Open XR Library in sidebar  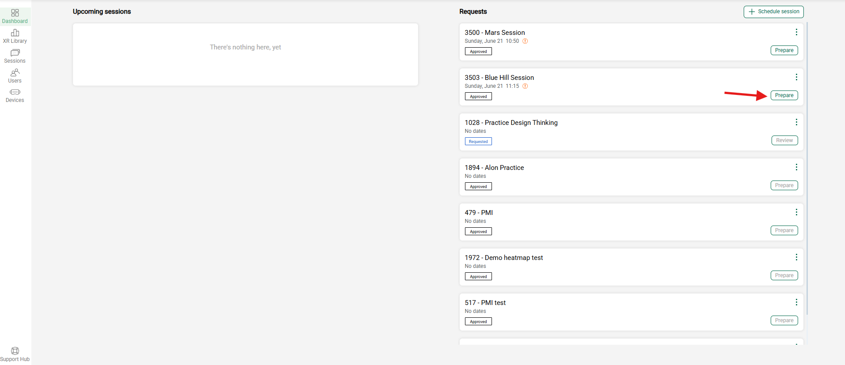pos(15,36)
